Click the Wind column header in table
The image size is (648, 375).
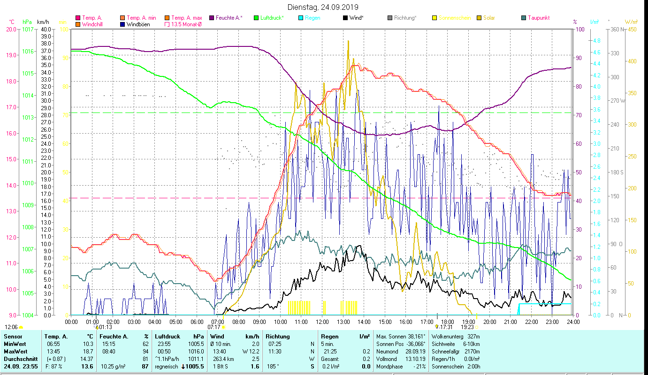tap(217, 337)
